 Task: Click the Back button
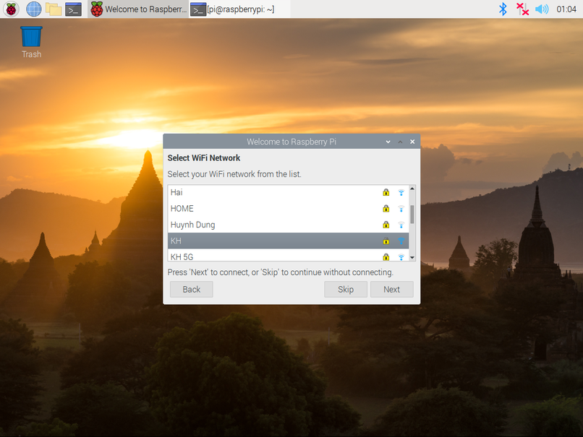[x=192, y=289]
